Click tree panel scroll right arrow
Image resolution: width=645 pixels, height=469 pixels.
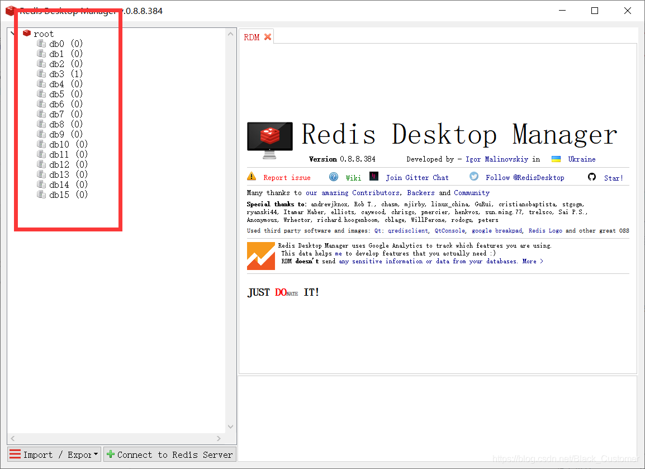tap(219, 439)
